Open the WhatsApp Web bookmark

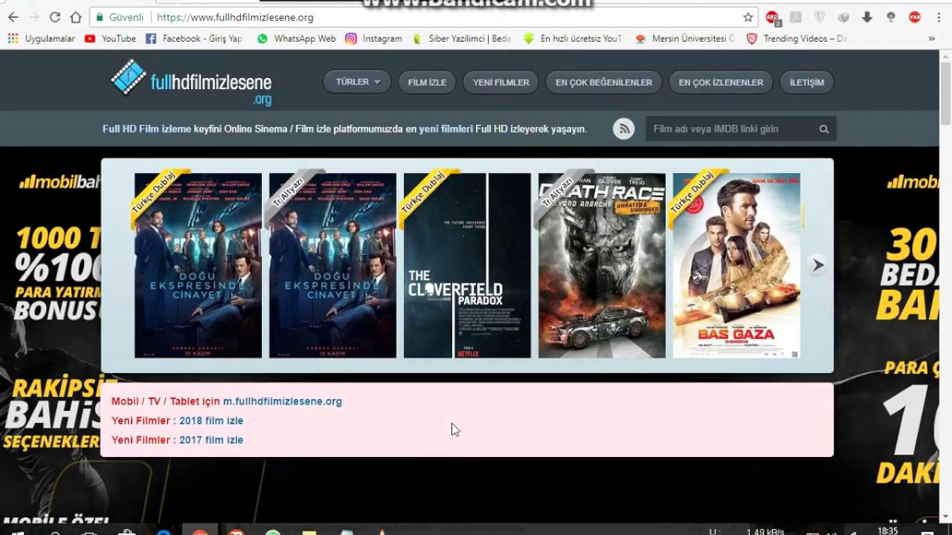(x=296, y=39)
